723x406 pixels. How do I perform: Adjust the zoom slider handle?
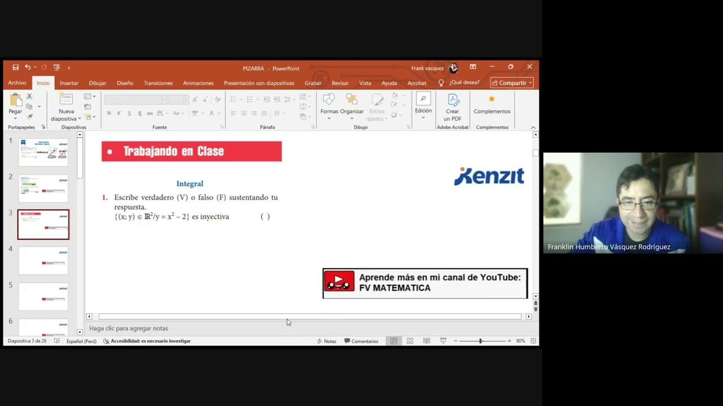pos(481,341)
